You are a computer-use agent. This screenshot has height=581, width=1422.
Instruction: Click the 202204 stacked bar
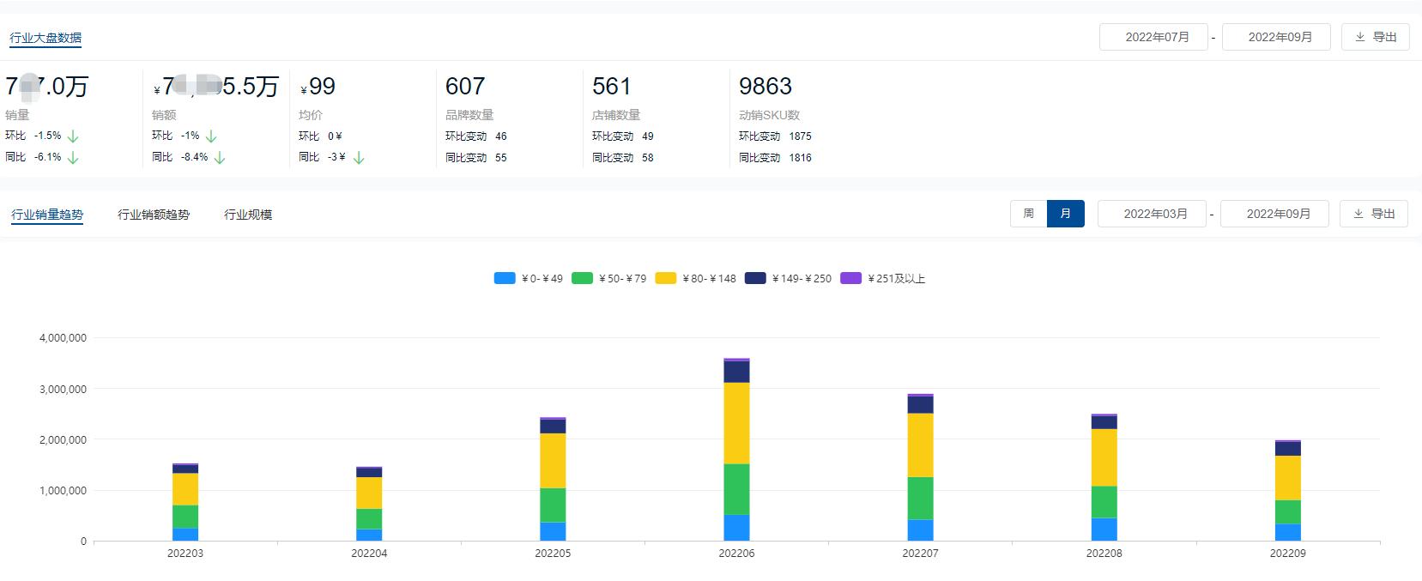pyautogui.click(x=369, y=505)
